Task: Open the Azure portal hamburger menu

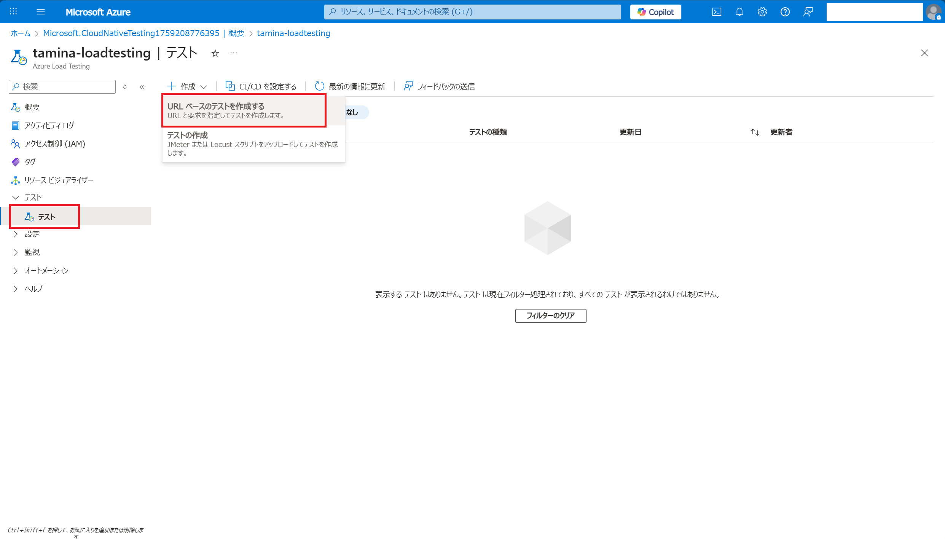Action: pos(41,12)
